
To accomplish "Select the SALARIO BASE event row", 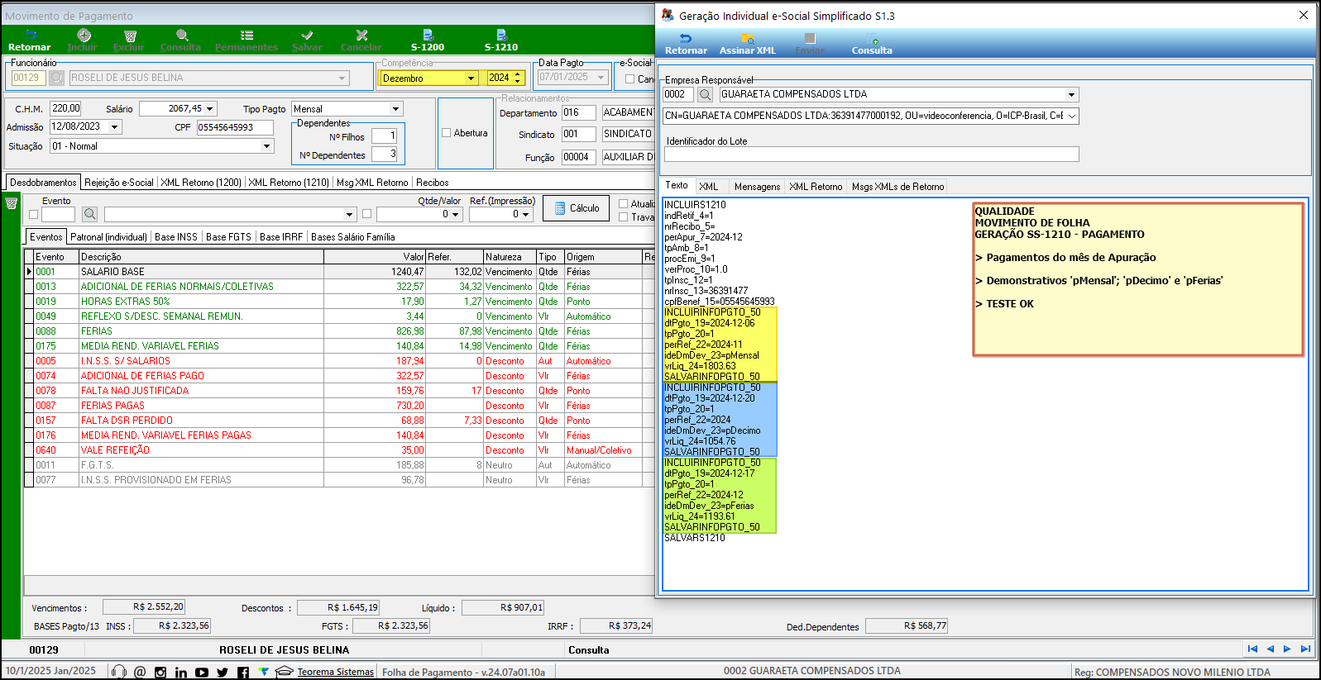I will [339, 272].
